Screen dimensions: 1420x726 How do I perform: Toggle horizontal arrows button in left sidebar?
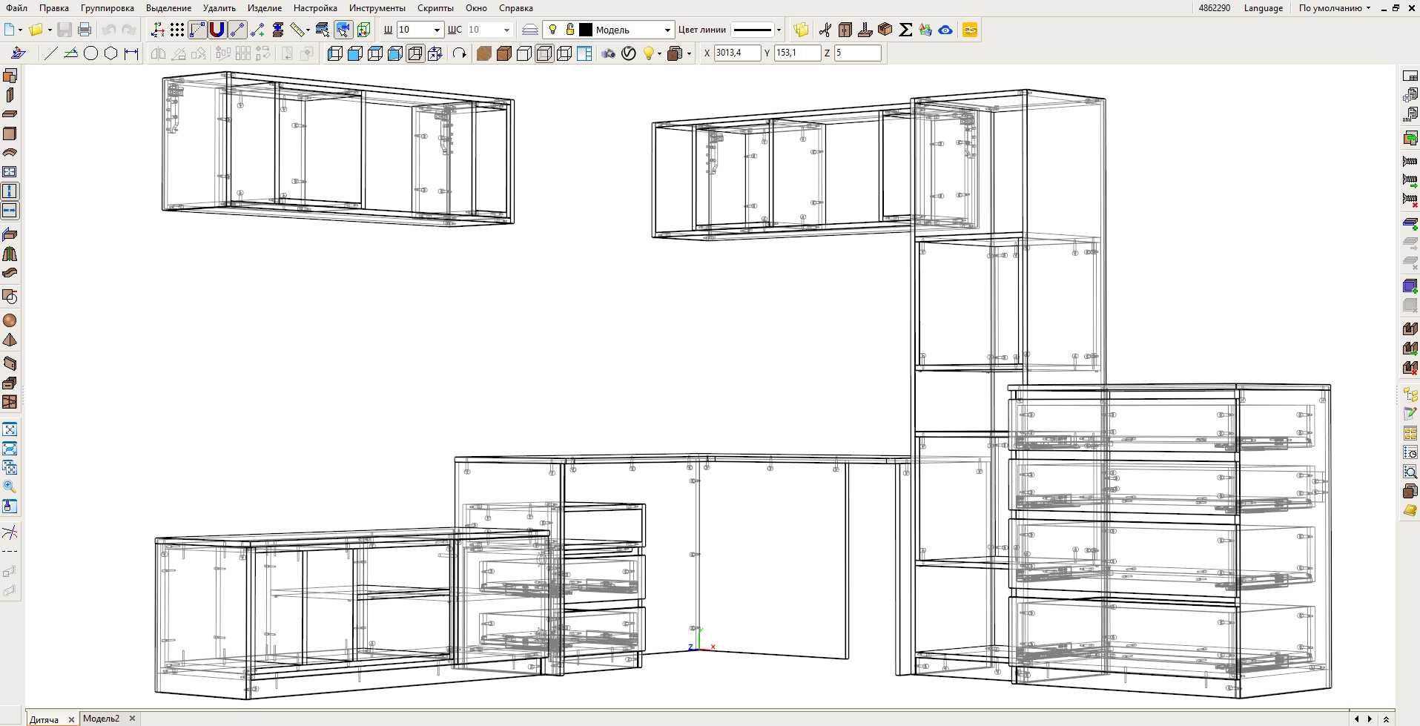click(x=10, y=211)
